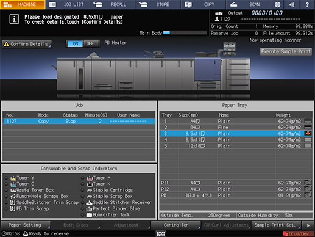This screenshot has height=237, width=315.
Task: Select job 1127 row in Job list
Action: pyautogui.click(x=79, y=121)
